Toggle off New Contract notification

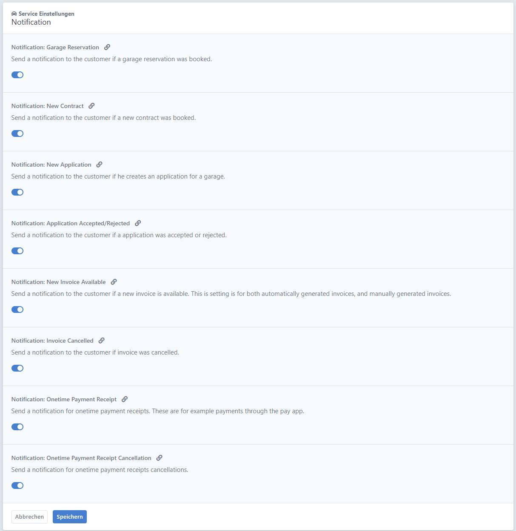point(17,133)
